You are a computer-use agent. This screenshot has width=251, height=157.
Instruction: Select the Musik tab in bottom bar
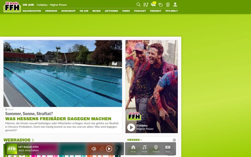(144, 149)
